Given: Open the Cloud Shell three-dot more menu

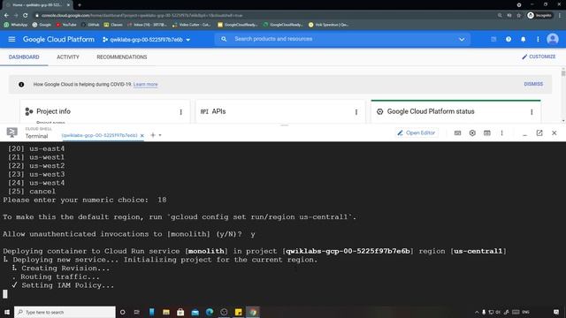Looking at the screenshot, I should 501,133.
